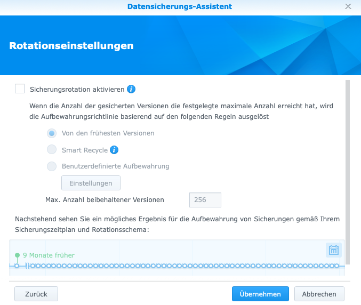Image resolution: width=361 pixels, height=305 pixels.
Task: Open the calendar icon in the timeline
Action: (x=334, y=250)
